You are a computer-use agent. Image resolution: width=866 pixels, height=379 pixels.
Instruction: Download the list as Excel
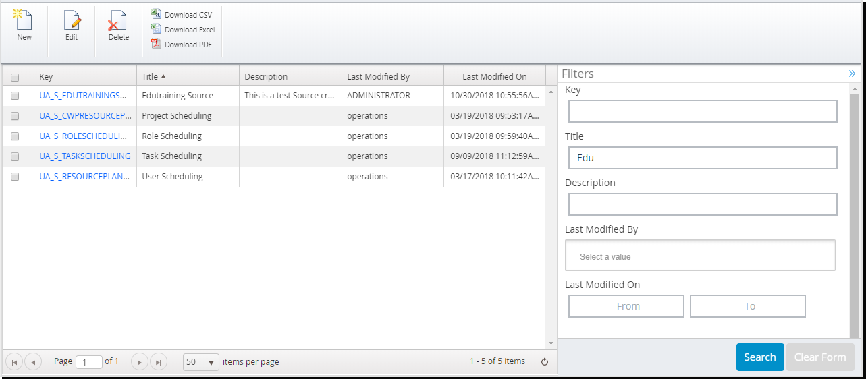pyautogui.click(x=183, y=30)
